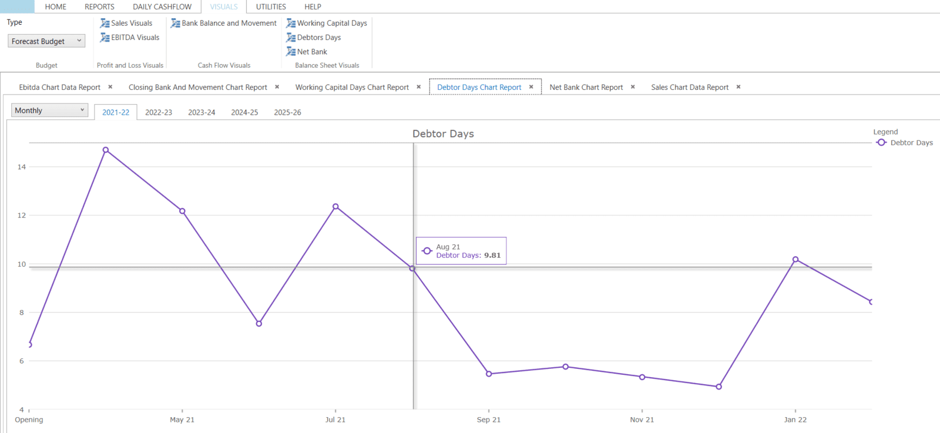Close the Sales Chart Data Report tab
The image size is (940, 433).
coord(738,87)
